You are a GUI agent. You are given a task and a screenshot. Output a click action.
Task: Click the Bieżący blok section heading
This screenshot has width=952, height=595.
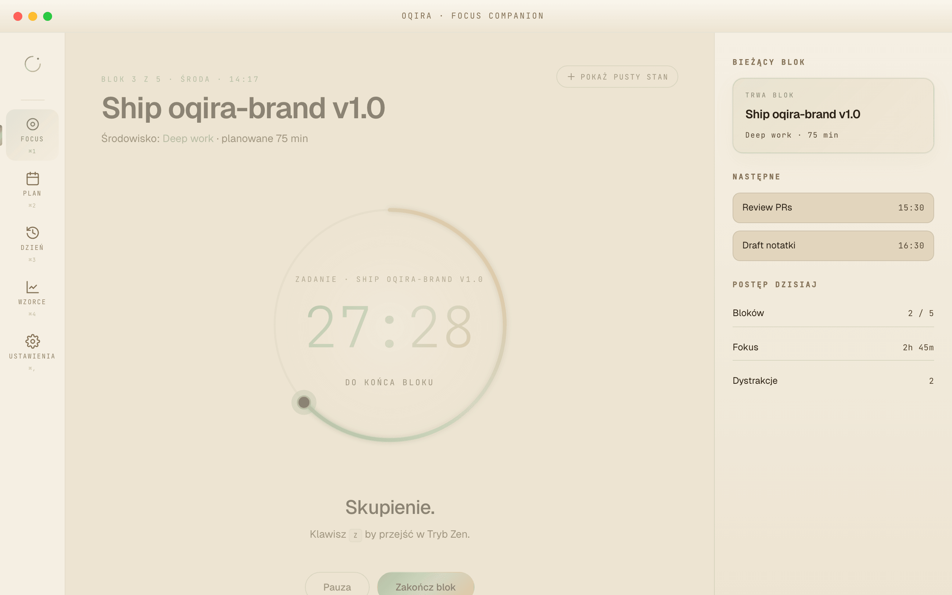pyautogui.click(x=769, y=62)
